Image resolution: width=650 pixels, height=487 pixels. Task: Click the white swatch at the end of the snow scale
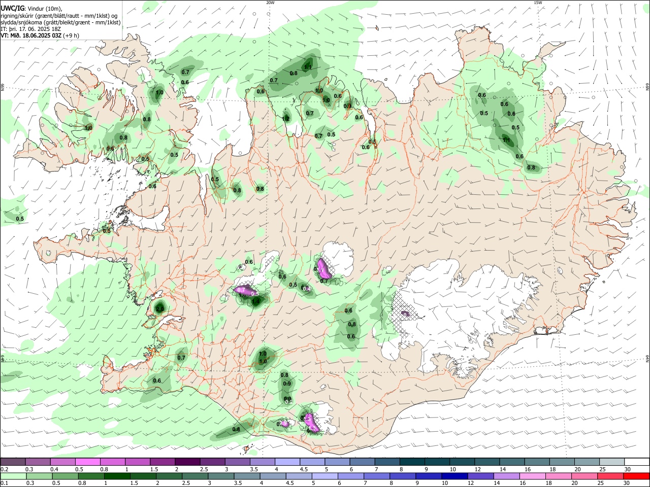pyautogui.click(x=637, y=462)
